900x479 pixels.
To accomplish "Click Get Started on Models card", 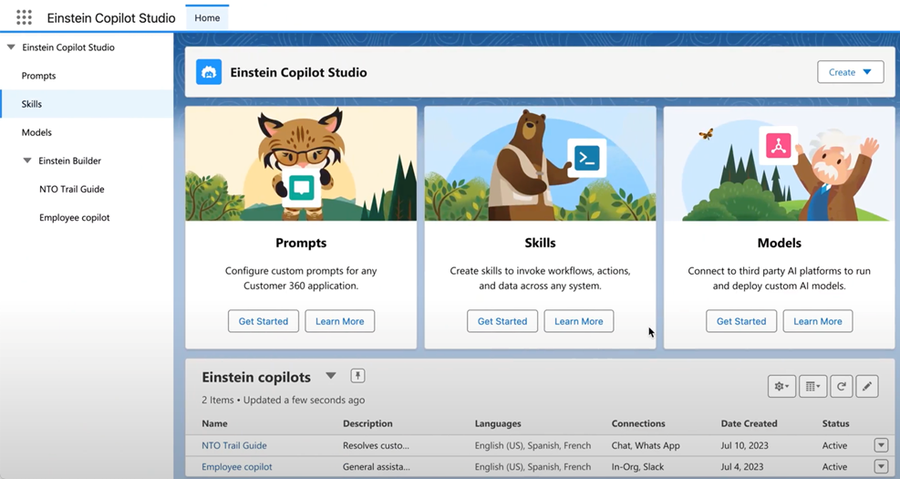I will coord(741,321).
